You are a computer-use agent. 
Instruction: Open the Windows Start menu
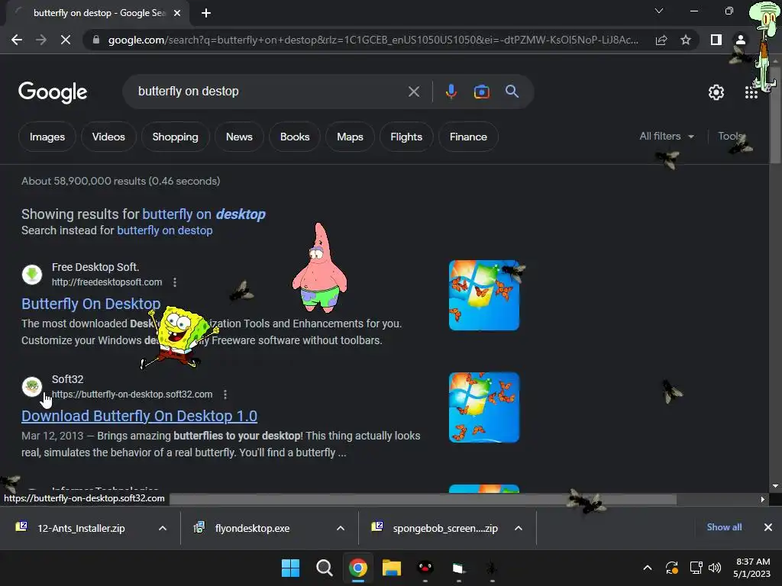(290, 568)
